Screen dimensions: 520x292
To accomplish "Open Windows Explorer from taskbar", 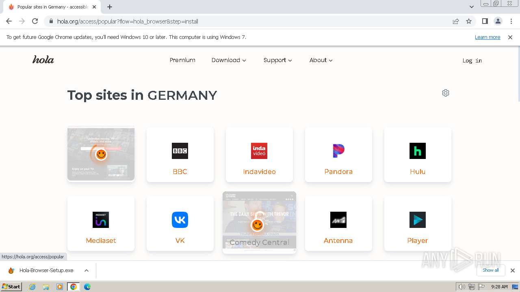I will (46, 287).
